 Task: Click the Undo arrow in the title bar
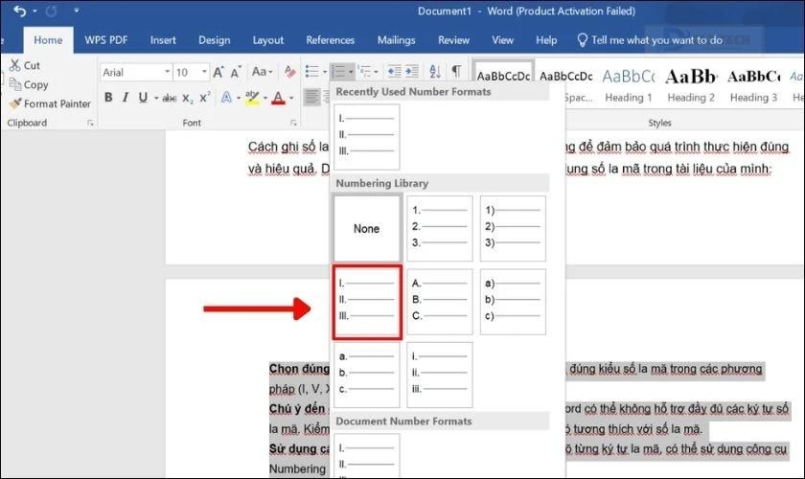[19, 11]
